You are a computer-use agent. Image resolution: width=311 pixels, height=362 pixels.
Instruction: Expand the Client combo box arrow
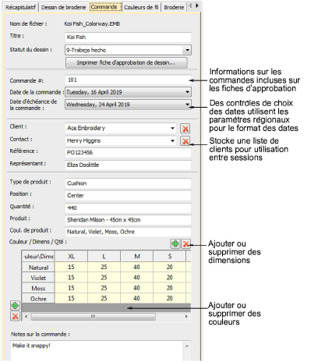pos(172,128)
